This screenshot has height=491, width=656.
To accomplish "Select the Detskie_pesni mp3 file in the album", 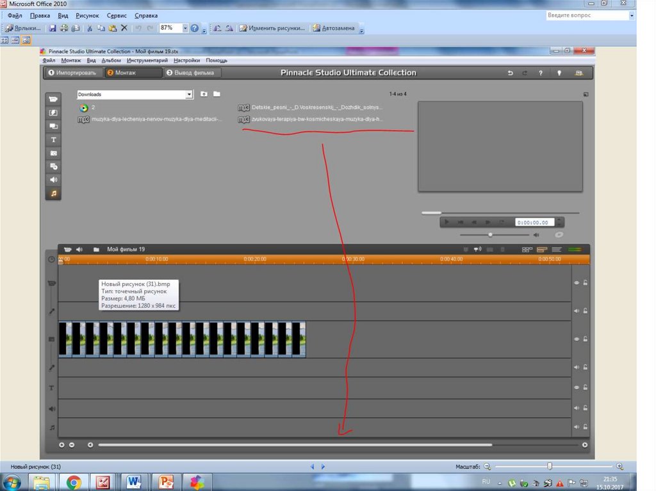I will click(x=316, y=108).
